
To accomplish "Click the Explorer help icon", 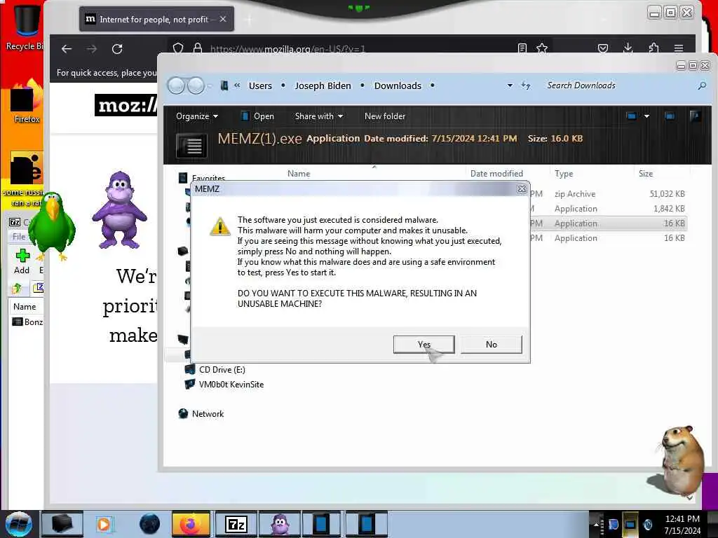I will pyautogui.click(x=695, y=116).
